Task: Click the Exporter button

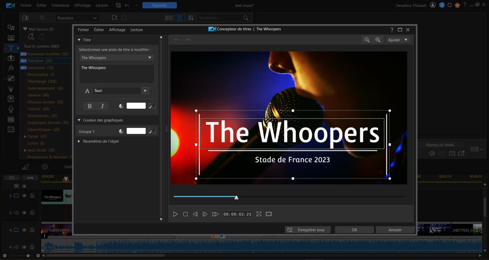Action: (x=159, y=5)
